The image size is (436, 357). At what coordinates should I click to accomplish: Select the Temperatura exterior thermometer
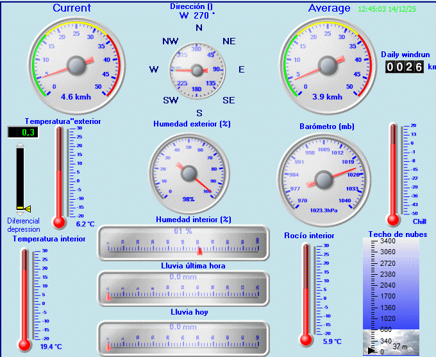(60, 177)
